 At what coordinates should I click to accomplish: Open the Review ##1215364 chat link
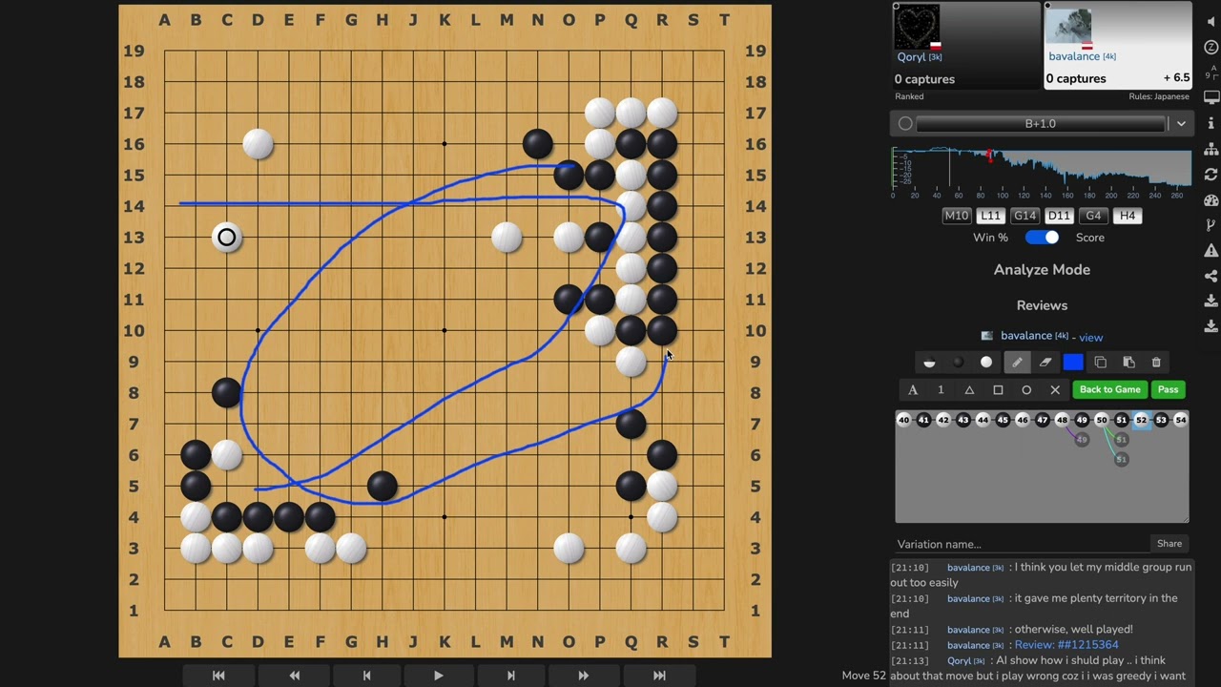1066,645
